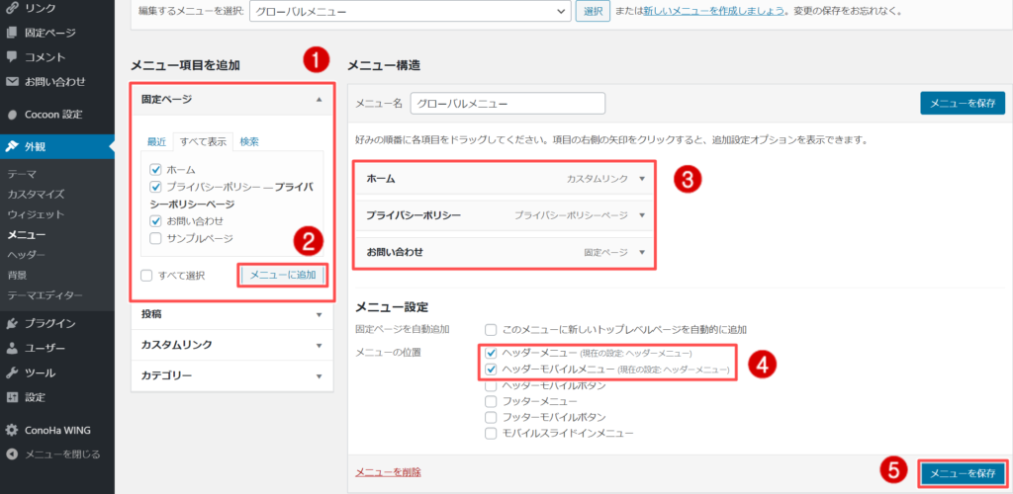Expand the 投稿 panel
Viewport: 1013px width, 494px height.
pyautogui.click(x=231, y=314)
